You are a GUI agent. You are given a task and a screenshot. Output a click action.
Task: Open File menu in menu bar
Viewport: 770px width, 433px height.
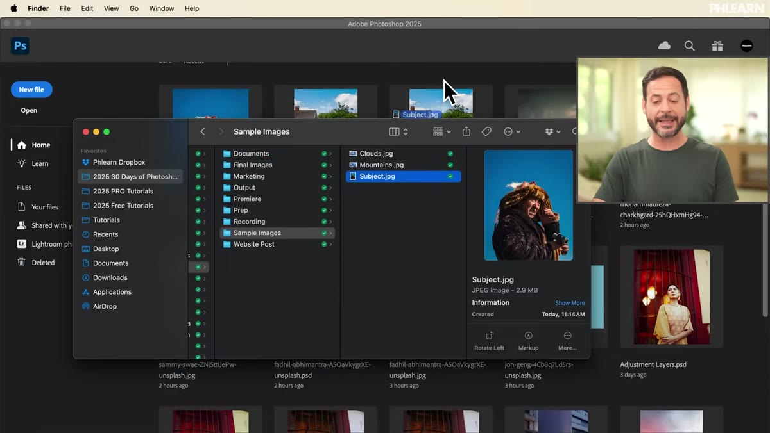coord(65,8)
